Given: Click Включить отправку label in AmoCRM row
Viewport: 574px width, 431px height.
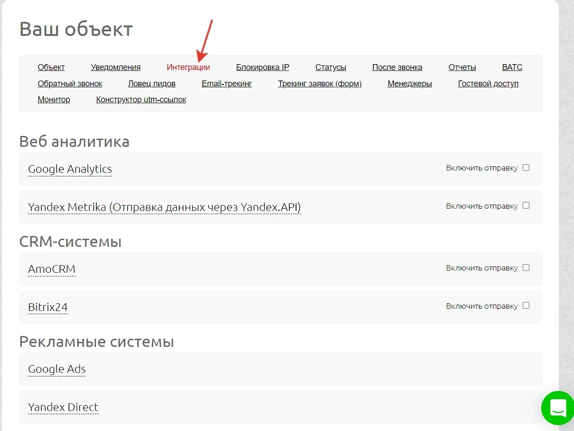Looking at the screenshot, I should 482,268.
